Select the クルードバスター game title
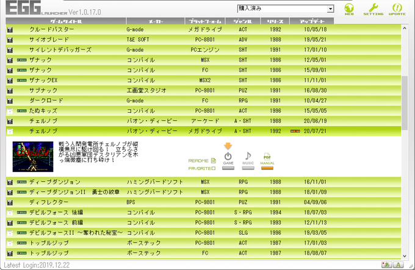The image size is (415, 270). click(x=52, y=29)
